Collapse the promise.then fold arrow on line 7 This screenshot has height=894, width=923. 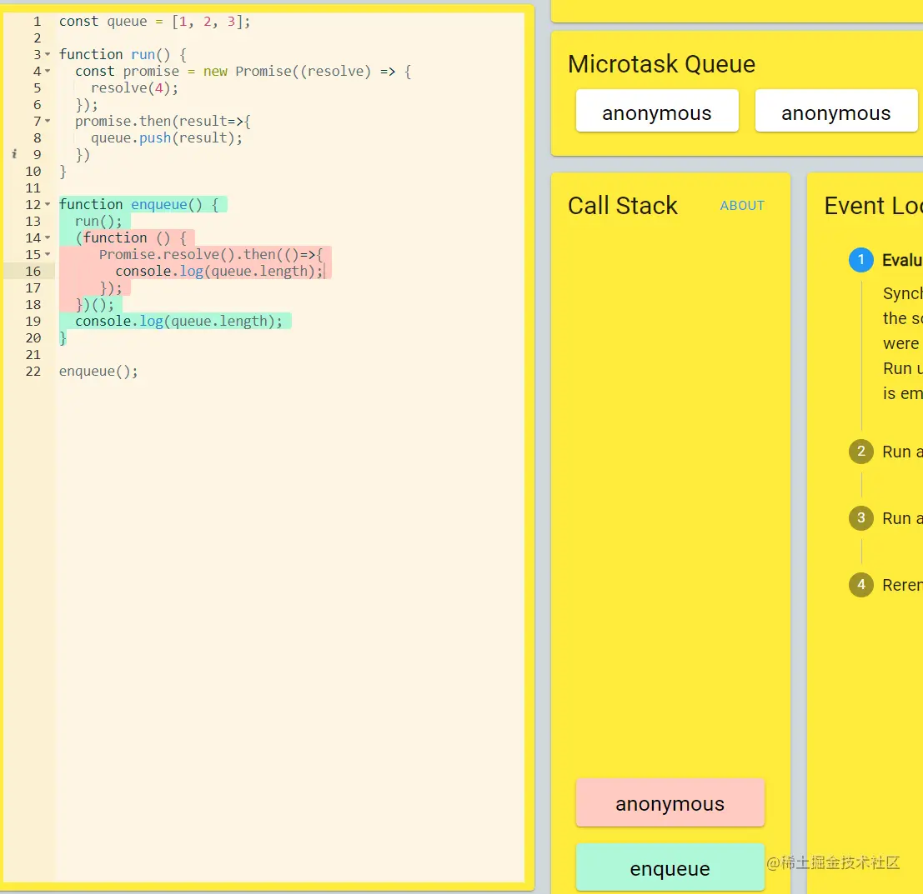coord(48,121)
